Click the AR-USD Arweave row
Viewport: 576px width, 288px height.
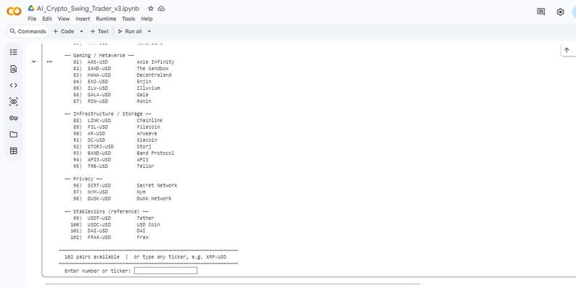click(x=115, y=133)
